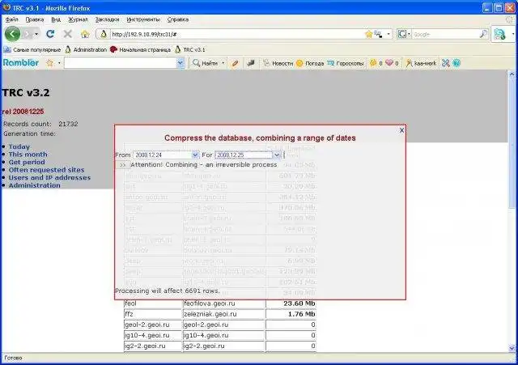Click the Найти search button
This screenshot has height=365, width=518.
coord(205,63)
